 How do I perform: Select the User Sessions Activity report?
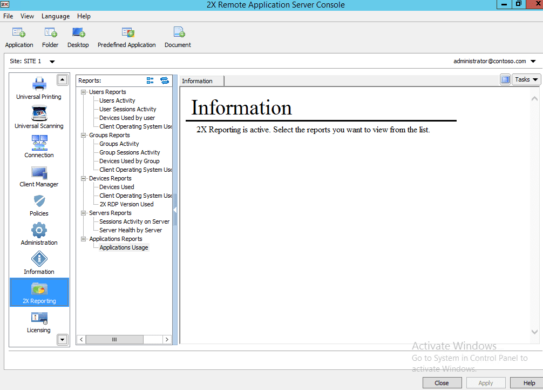[x=128, y=109]
